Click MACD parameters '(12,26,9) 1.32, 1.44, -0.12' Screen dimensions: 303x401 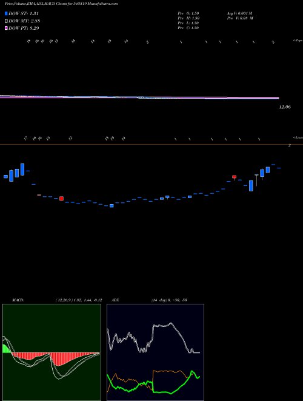(x=79, y=300)
